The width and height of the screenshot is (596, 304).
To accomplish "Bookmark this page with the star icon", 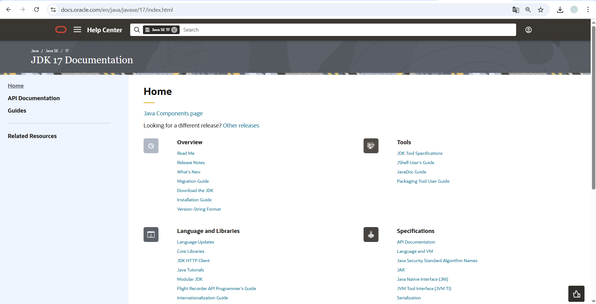I will click(541, 10).
